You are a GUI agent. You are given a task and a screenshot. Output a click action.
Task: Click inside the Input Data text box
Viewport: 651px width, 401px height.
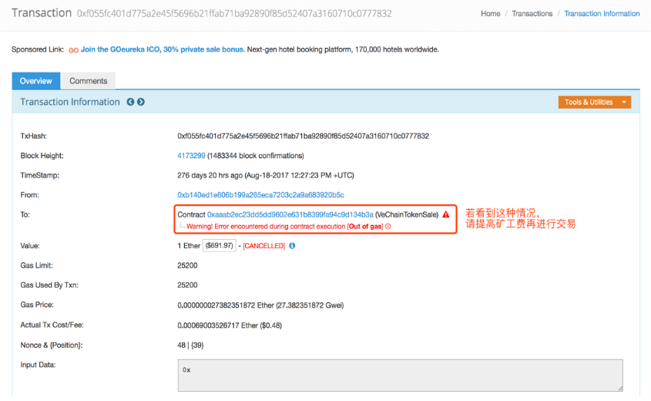click(x=399, y=375)
